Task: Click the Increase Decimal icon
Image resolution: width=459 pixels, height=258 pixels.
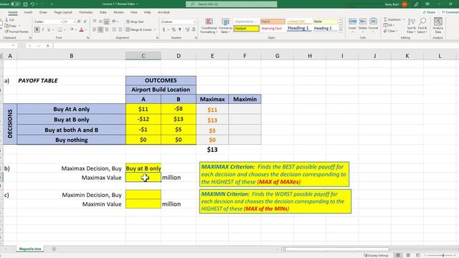Action: tap(187, 29)
